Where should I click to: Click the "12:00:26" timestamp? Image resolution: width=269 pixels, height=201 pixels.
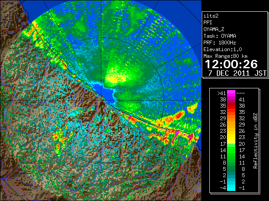(231, 64)
